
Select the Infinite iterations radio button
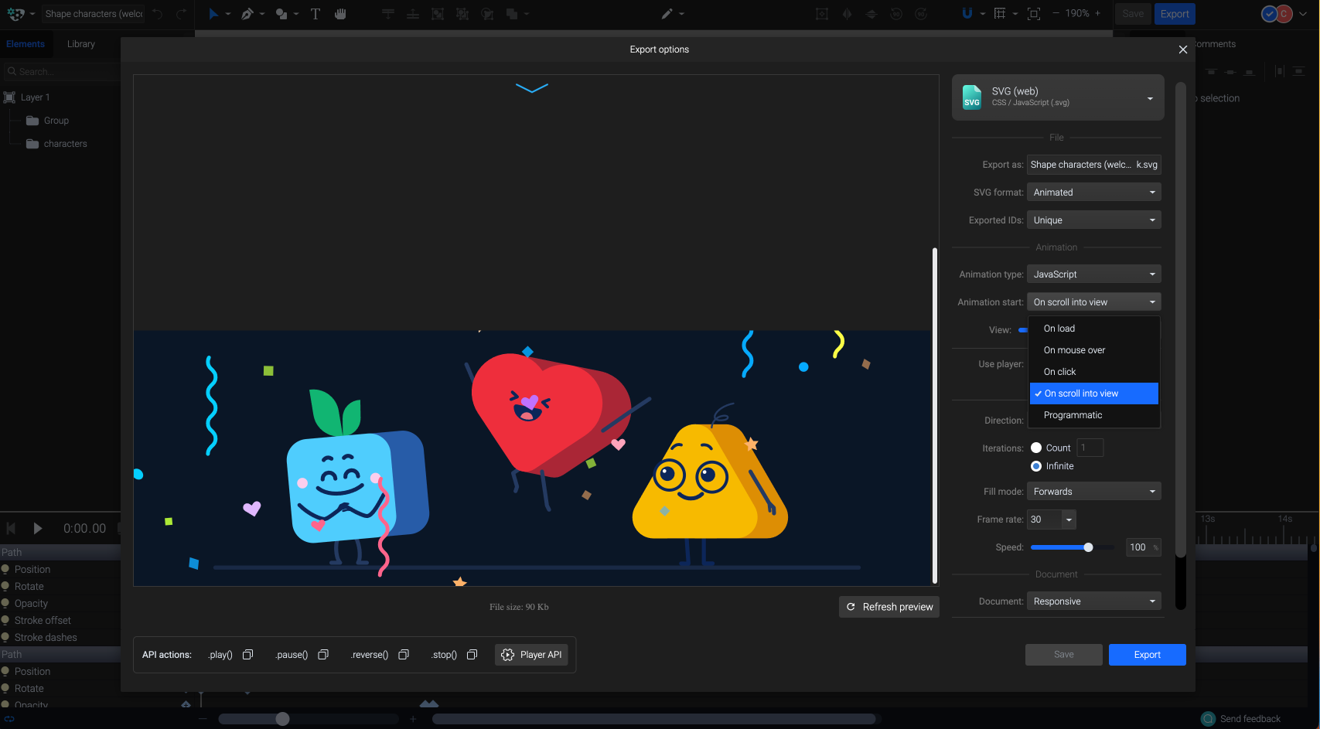pos(1036,465)
